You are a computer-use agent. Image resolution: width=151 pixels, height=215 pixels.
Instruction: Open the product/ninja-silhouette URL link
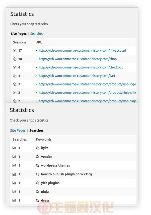click(88, 92)
